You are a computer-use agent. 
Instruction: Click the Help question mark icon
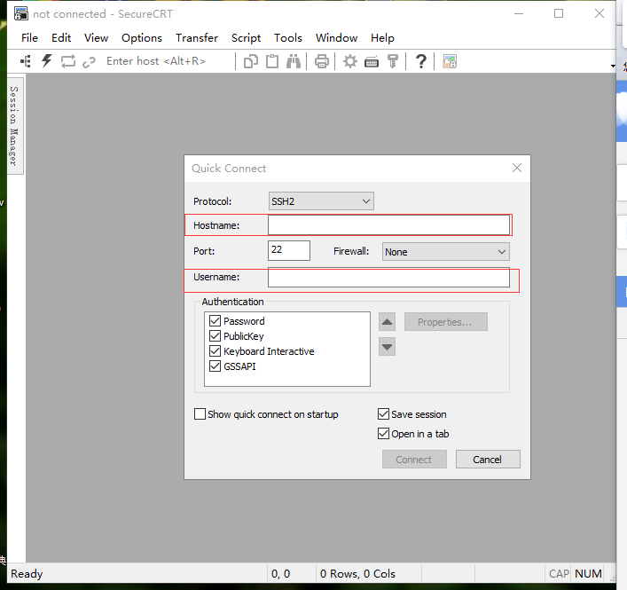pyautogui.click(x=421, y=61)
